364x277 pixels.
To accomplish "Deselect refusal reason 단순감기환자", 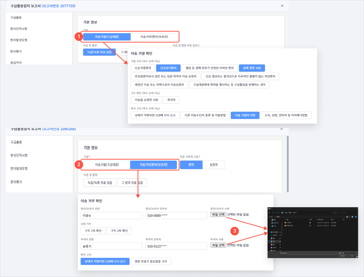I will click(x=168, y=68).
